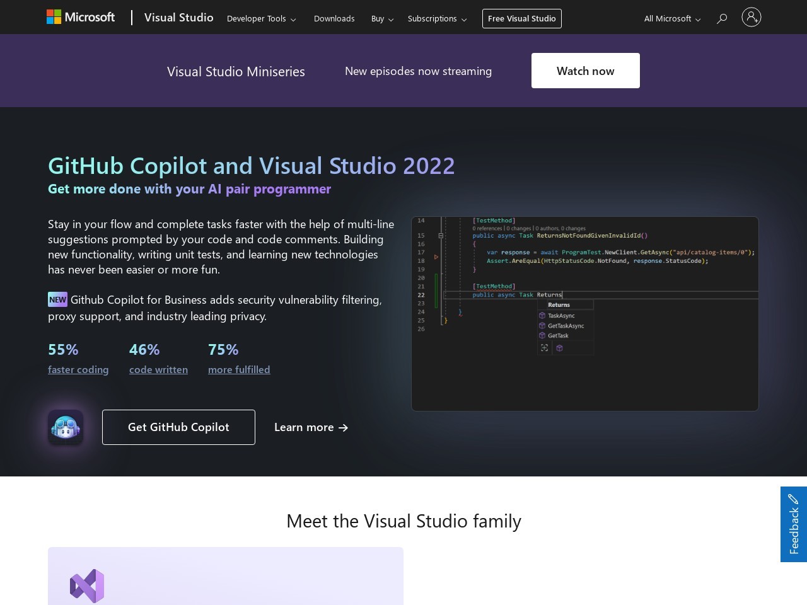Click the account sign-in icon
807x605 pixels.
coord(752,17)
